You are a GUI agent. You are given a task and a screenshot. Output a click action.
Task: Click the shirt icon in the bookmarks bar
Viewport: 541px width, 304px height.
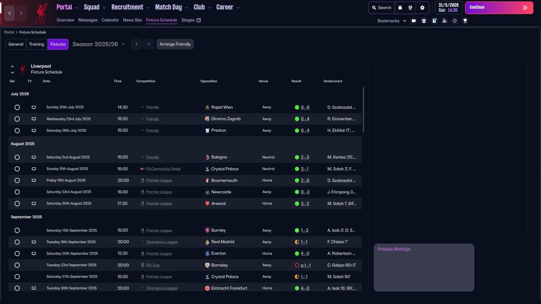[424, 21]
